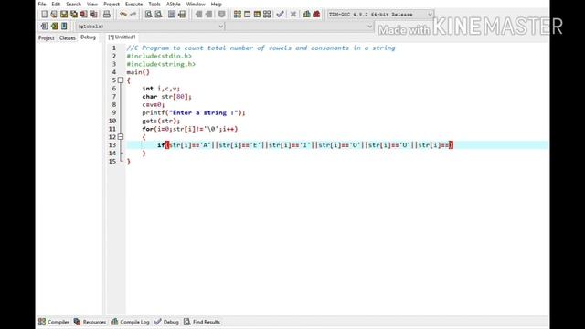Click the Save toolbar icon
Viewport: 585px width, 329px height.
click(x=64, y=15)
